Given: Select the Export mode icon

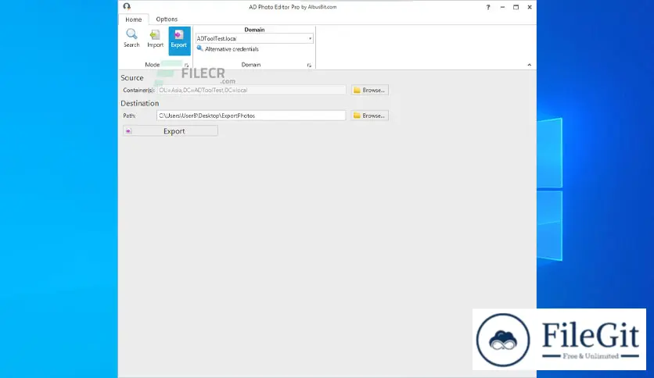Looking at the screenshot, I should 179,41.
